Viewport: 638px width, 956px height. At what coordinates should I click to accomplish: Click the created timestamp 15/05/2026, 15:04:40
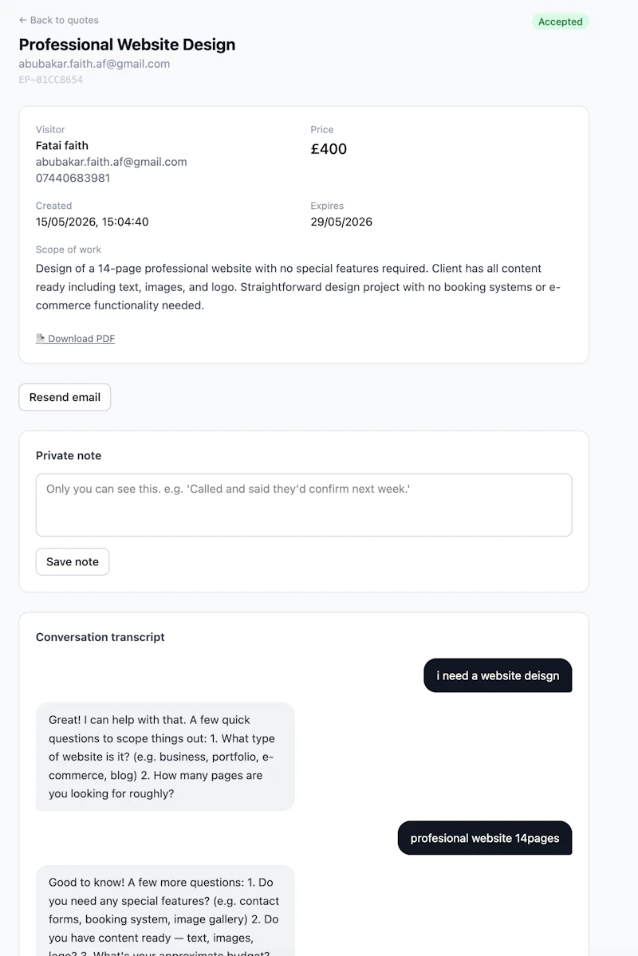coord(92,222)
